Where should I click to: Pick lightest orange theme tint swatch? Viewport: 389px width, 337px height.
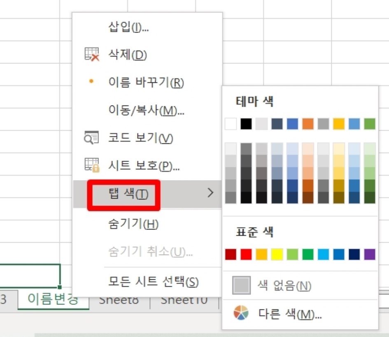308,148
